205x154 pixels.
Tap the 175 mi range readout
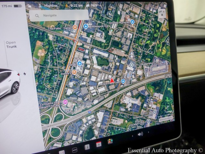pos(7,6)
